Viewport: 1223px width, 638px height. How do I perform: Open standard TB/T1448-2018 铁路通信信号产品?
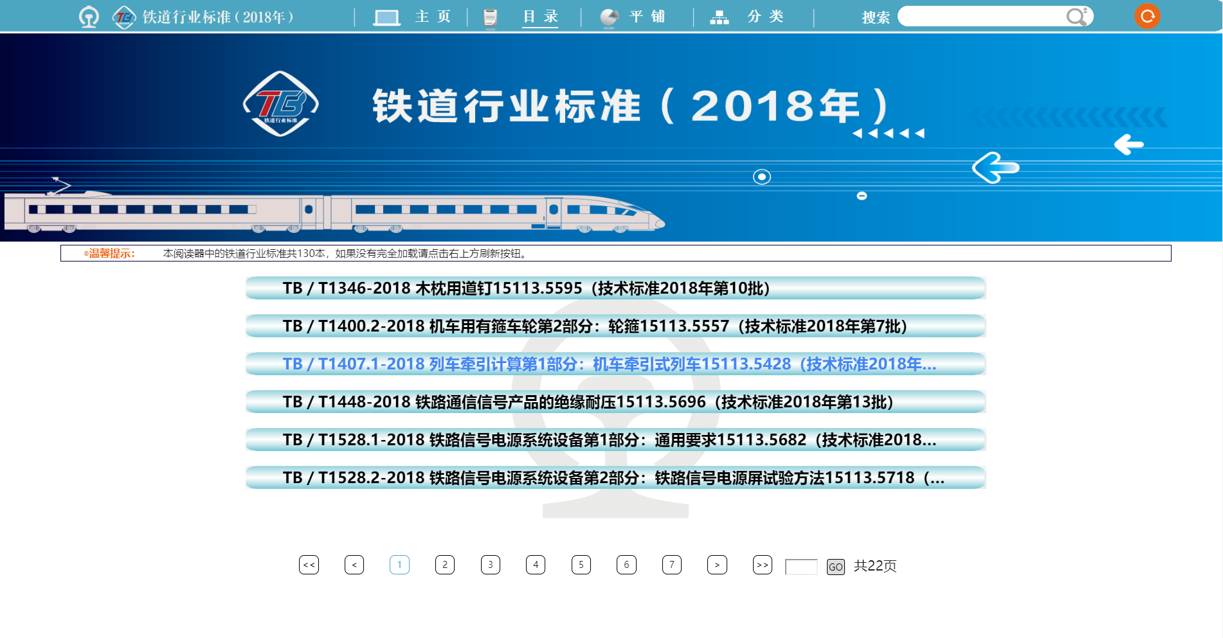tap(615, 402)
